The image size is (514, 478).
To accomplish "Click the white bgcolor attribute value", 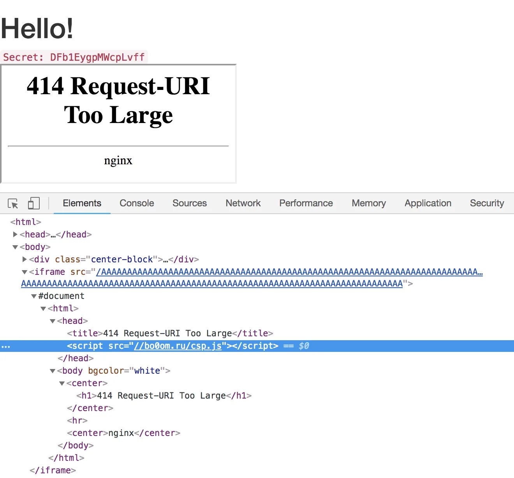I will 147,371.
